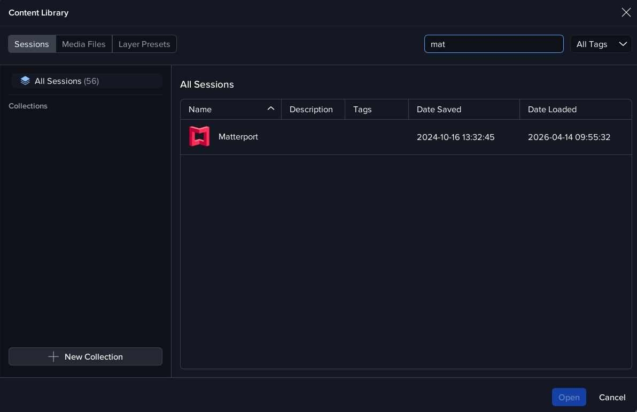
Task: Sort sessions by Date Loaded header
Action: coord(552,109)
